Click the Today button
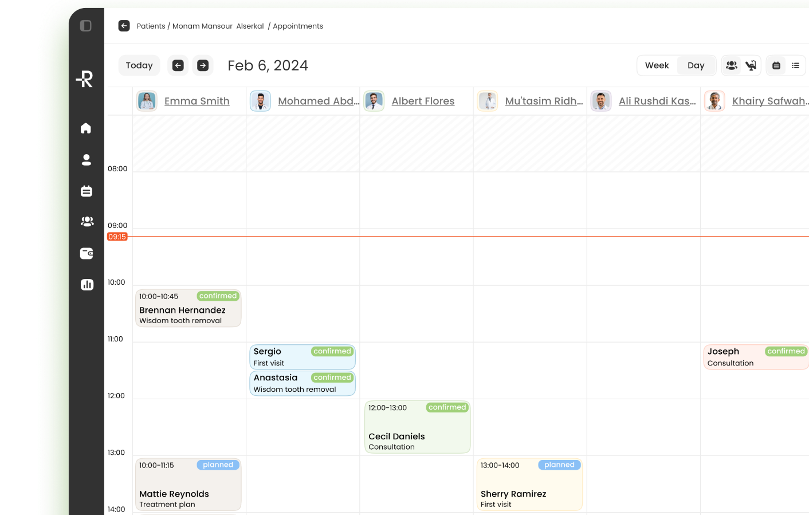Screen dimensions: 809x515 point(139,66)
